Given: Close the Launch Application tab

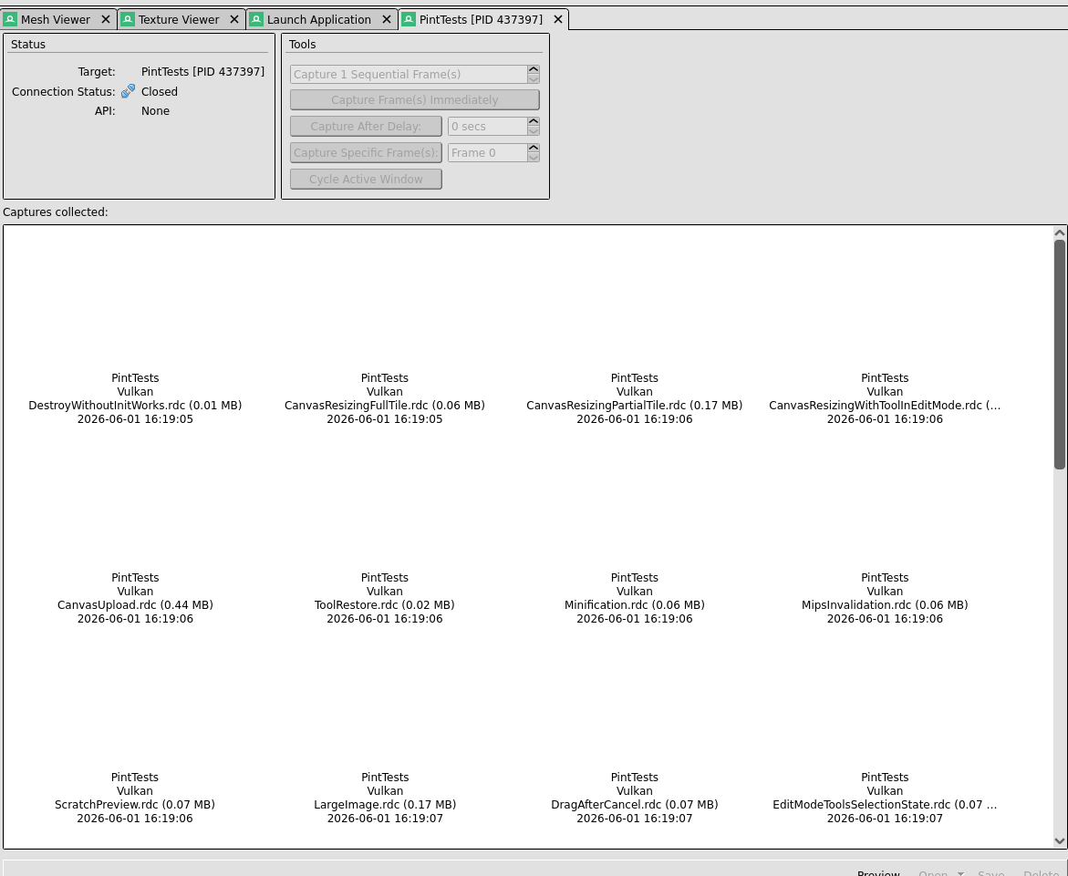Looking at the screenshot, I should (386, 20).
